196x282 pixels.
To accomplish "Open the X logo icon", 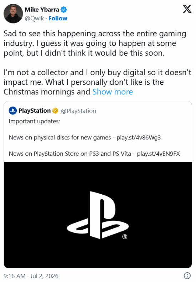I will pyautogui.click(x=187, y=9).
